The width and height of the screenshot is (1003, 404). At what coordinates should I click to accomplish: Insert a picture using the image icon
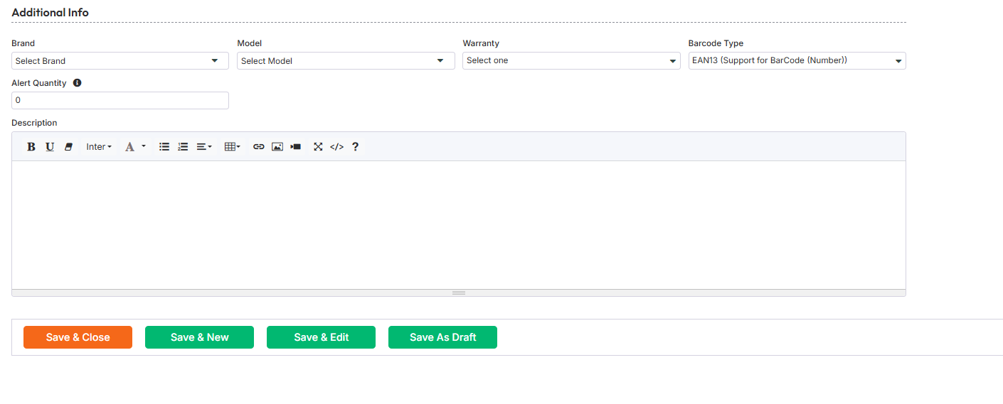point(277,147)
